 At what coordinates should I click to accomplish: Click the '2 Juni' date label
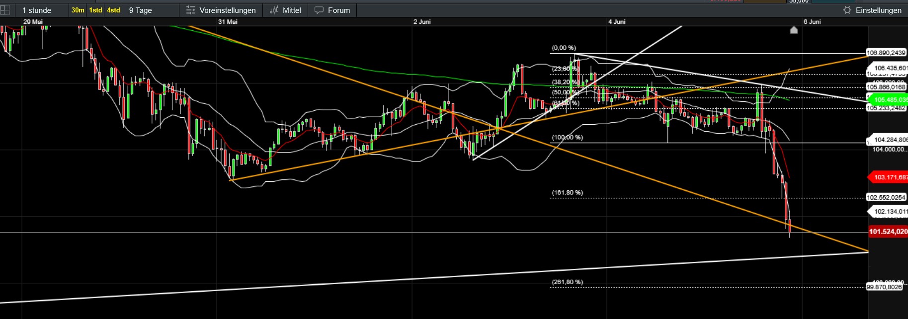[422, 22]
